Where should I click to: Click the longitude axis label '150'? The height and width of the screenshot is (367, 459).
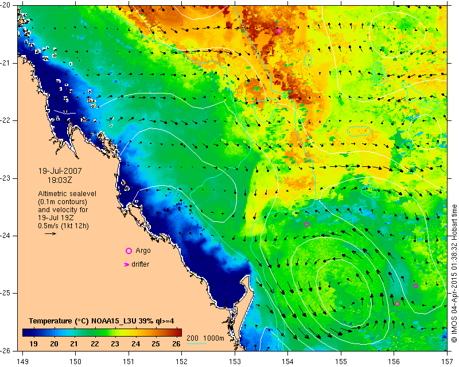point(76,362)
